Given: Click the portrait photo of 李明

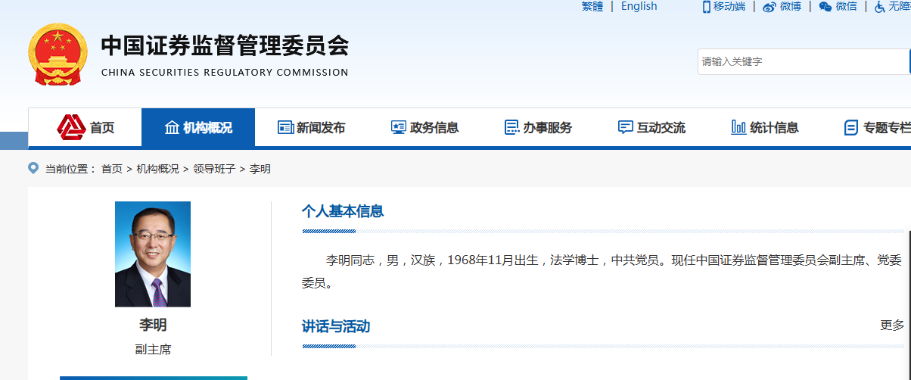Looking at the screenshot, I should [153, 254].
